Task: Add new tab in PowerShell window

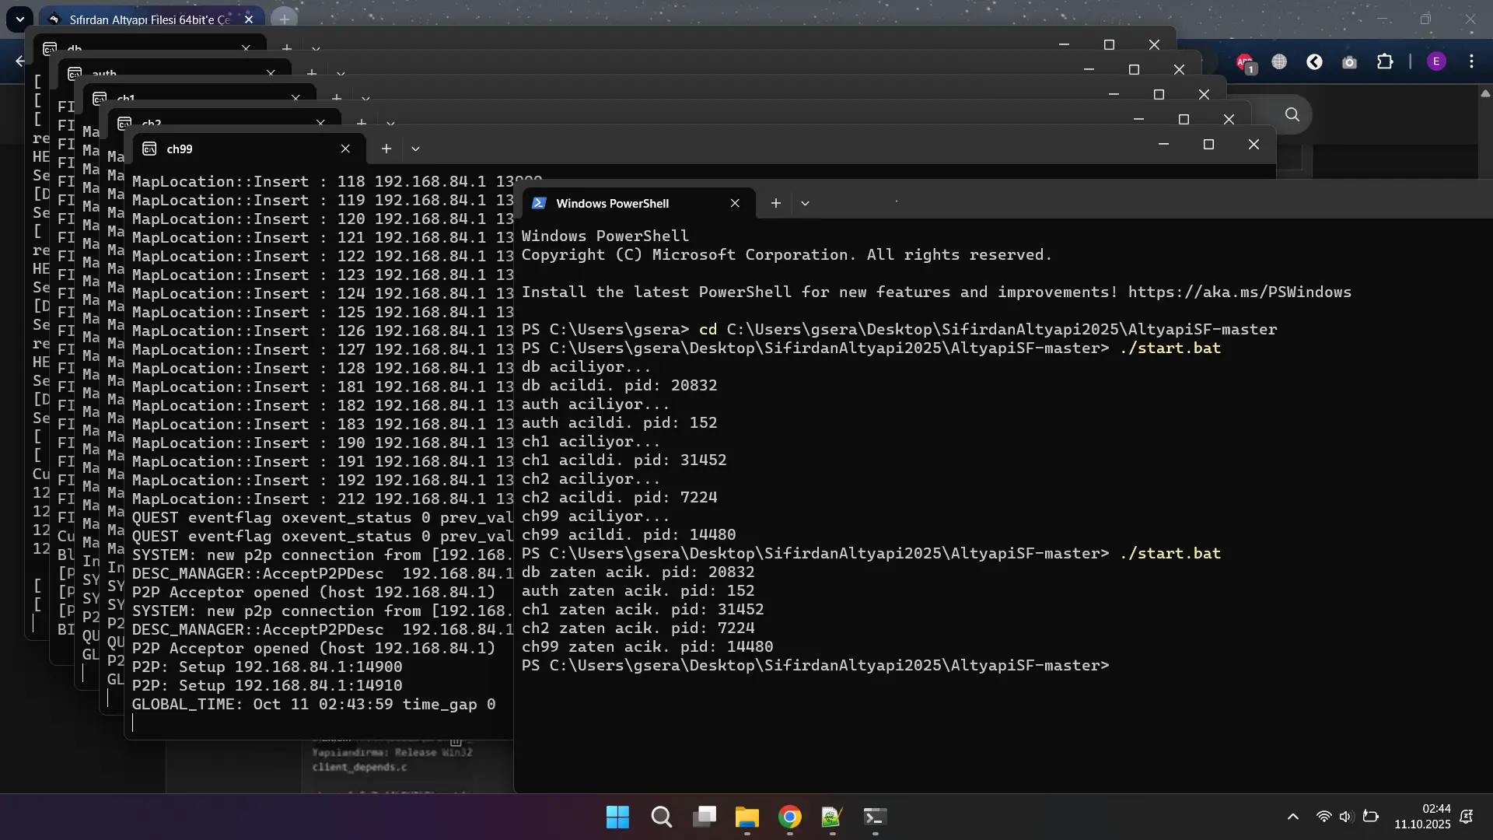Action: point(775,203)
